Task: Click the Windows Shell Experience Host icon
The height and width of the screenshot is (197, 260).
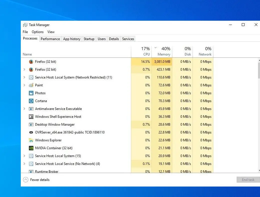Action: 31,117
